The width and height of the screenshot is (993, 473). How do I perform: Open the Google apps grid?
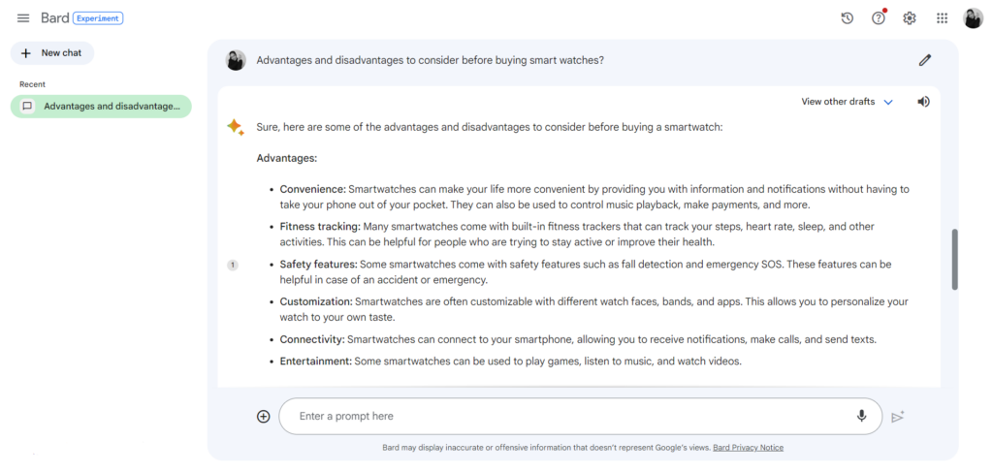point(943,18)
